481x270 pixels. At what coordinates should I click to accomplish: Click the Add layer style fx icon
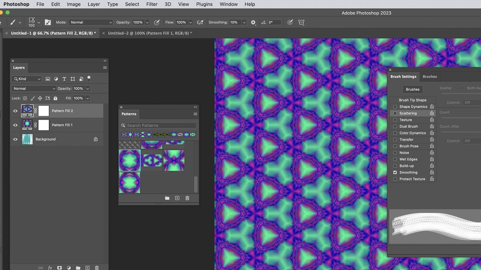pos(50,268)
